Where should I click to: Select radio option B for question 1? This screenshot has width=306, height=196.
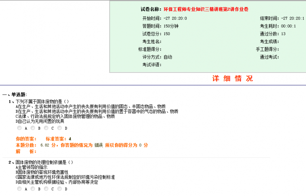pos(33,128)
